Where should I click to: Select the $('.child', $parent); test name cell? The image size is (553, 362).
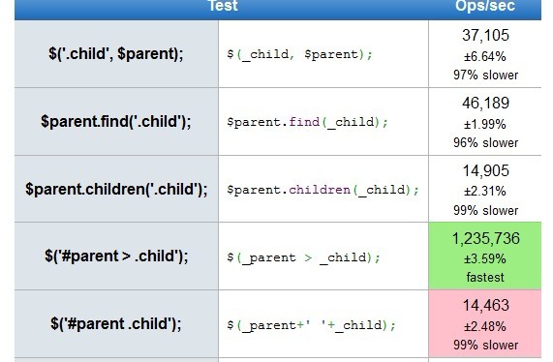[116, 54]
